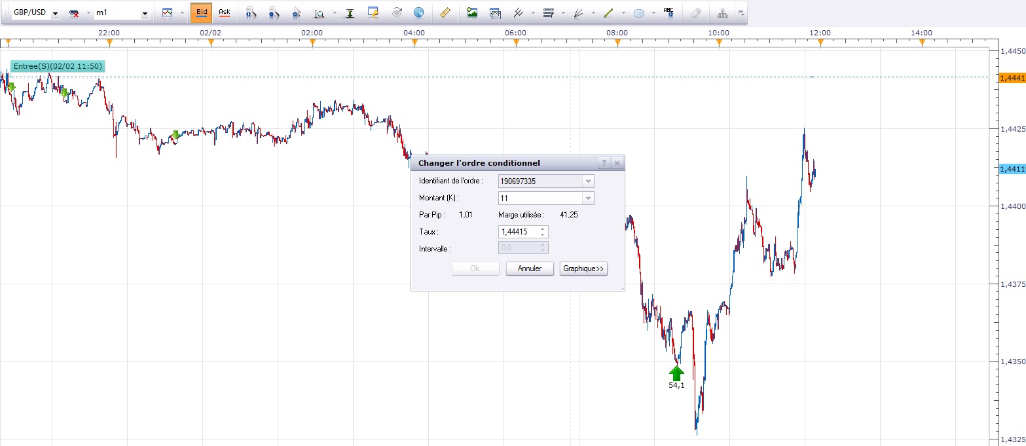Image resolution: width=1026 pixels, height=446 pixels.
Task: Open the Montant (K) dropdown
Action: click(588, 198)
